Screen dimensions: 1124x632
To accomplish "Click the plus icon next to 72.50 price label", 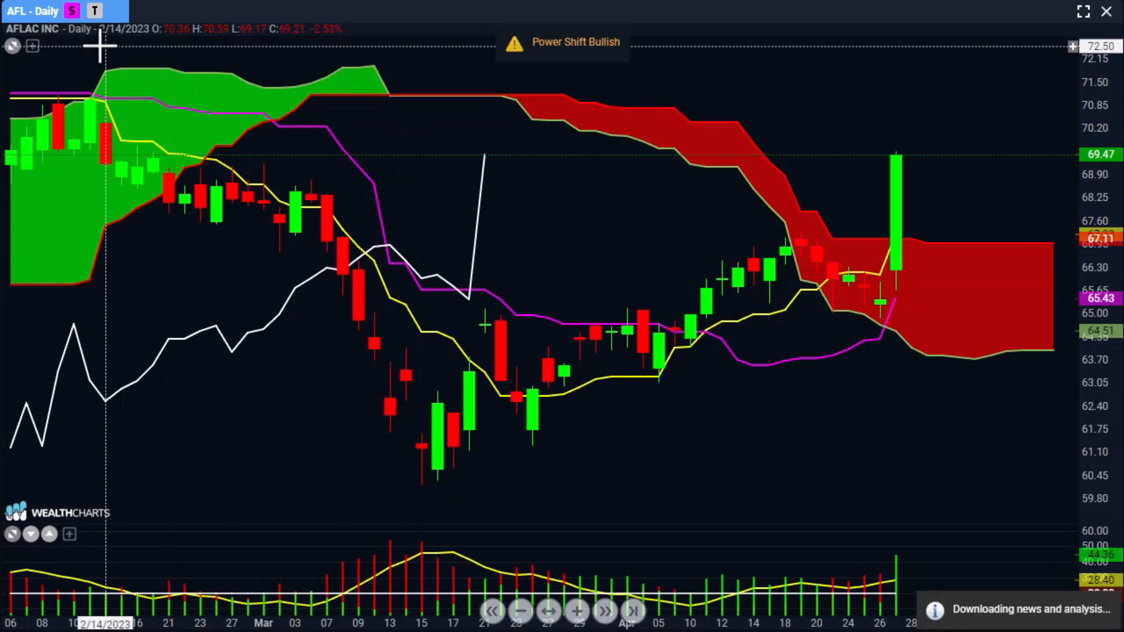I will 1072,46.
